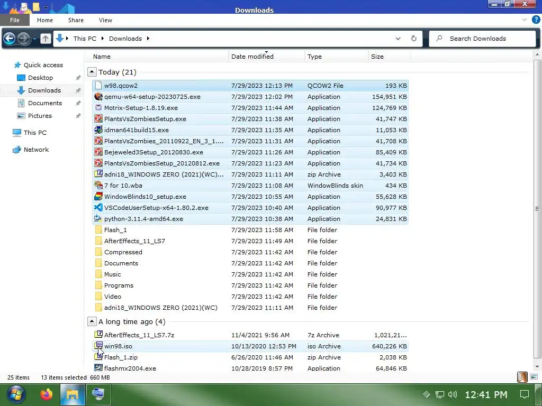
Task: Open the Help question mark icon
Action: click(536, 20)
